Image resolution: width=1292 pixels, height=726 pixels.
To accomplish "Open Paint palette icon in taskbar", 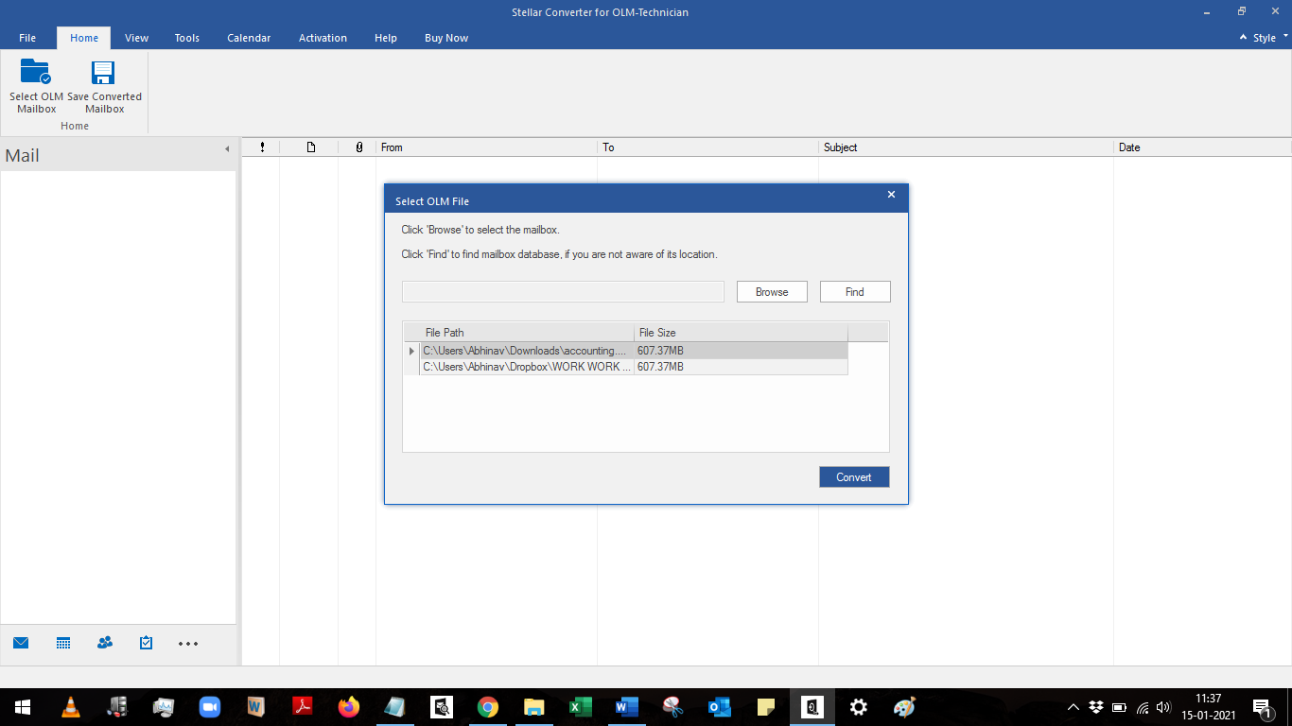I will coord(904,706).
